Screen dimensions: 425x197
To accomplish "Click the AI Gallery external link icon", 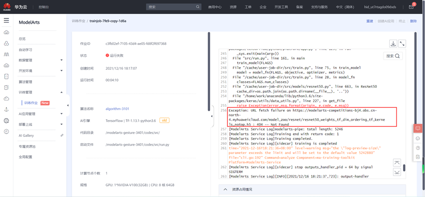I will tap(62, 135).
